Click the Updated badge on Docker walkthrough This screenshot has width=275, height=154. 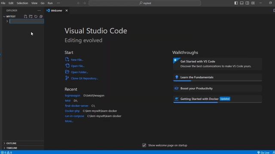tap(225, 99)
